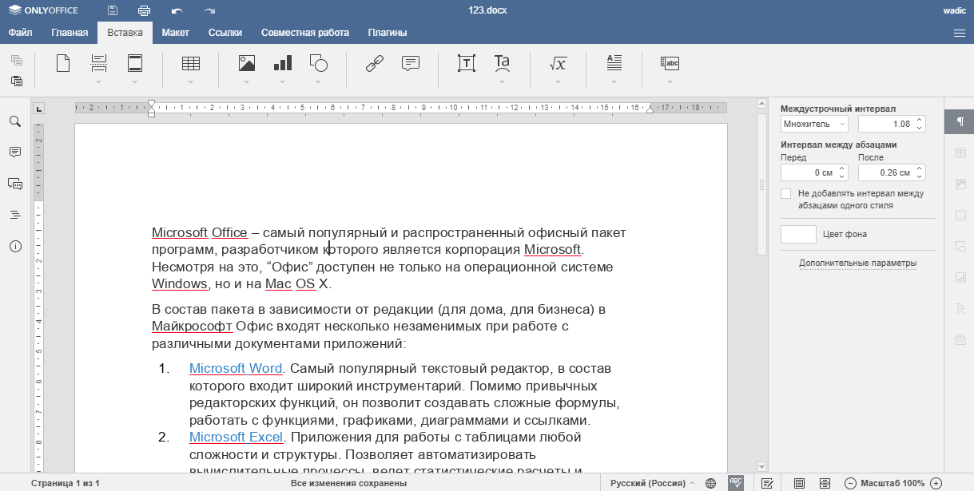Insert a hyperlink

pyautogui.click(x=374, y=62)
